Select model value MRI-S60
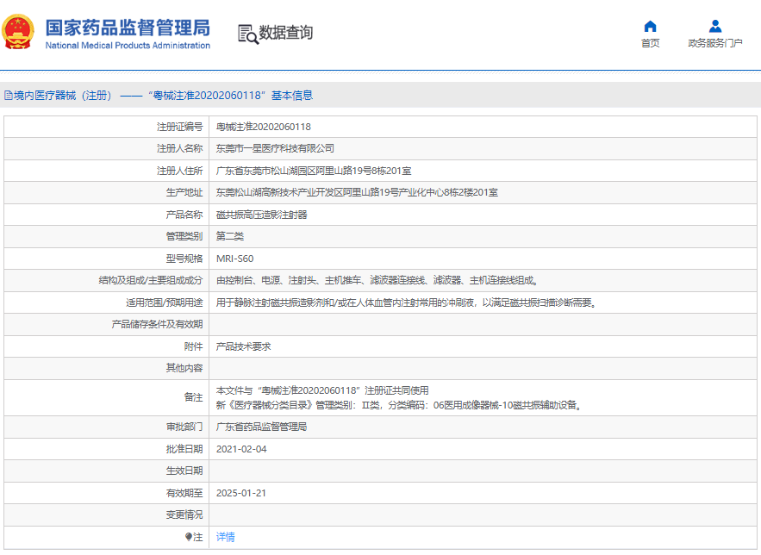Viewport: 761px width, 555px height. click(235, 259)
